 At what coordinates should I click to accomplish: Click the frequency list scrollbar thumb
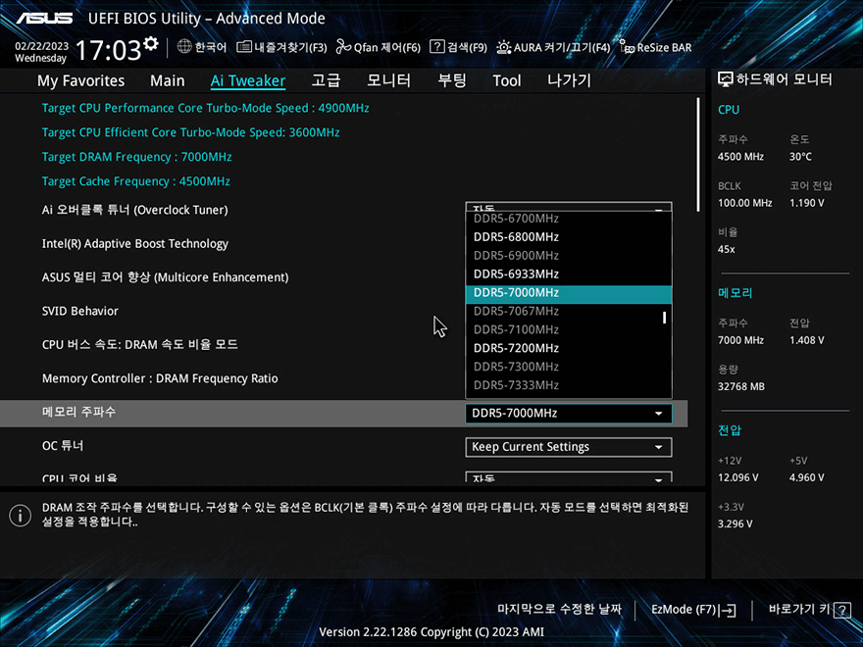tap(664, 318)
